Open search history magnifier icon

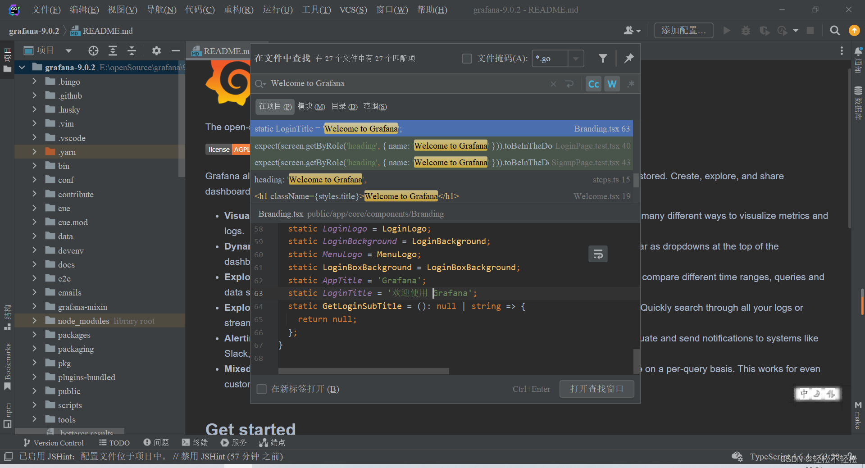click(260, 84)
